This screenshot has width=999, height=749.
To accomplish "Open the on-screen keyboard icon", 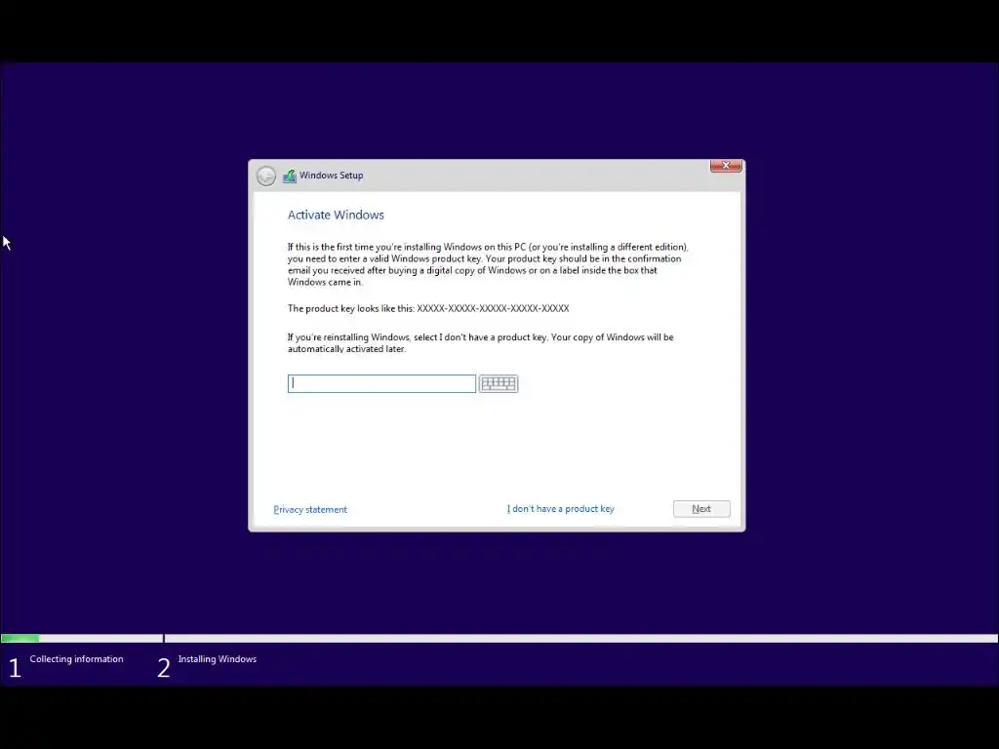I will (x=499, y=383).
